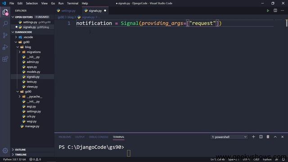Collapse the inner gs90 folder
The height and width of the screenshot is (162, 288).
[x=32, y=91]
